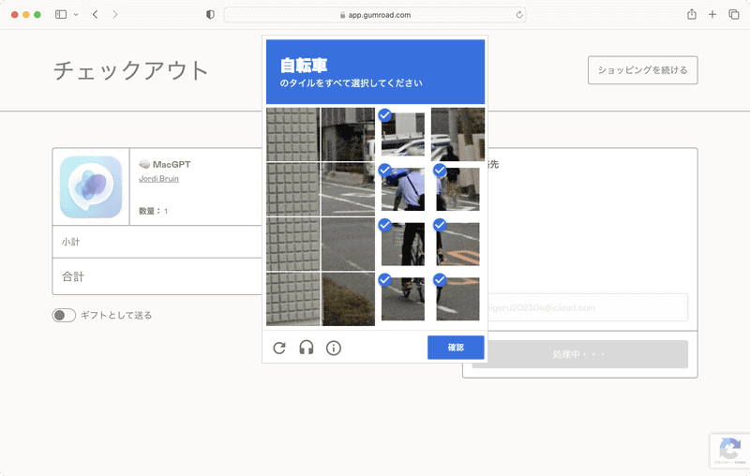This screenshot has height=476, width=750.
Task: Click the 合計 total row label
Action: 73,276
